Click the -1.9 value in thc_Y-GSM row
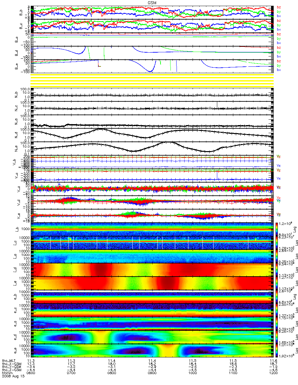The width and height of the screenshot is (298, 385). pyautogui.click(x=273, y=367)
